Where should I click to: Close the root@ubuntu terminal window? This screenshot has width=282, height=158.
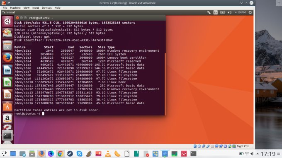(17, 18)
